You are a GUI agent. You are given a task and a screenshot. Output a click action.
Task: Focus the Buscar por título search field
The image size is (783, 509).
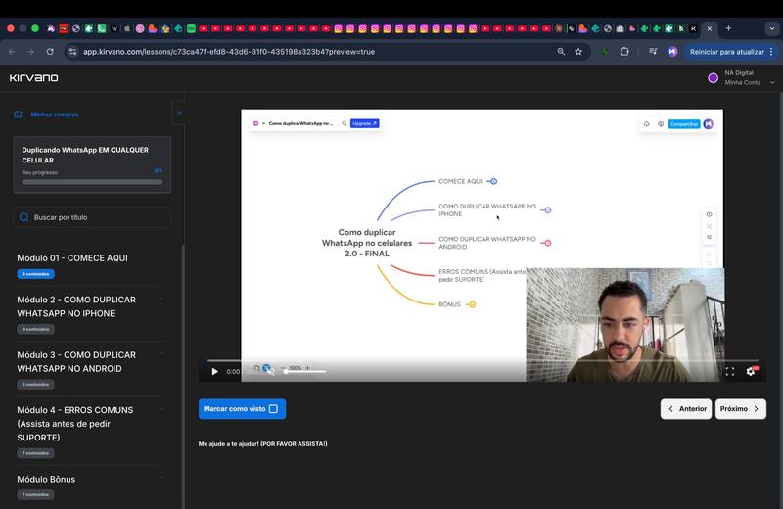coord(92,217)
